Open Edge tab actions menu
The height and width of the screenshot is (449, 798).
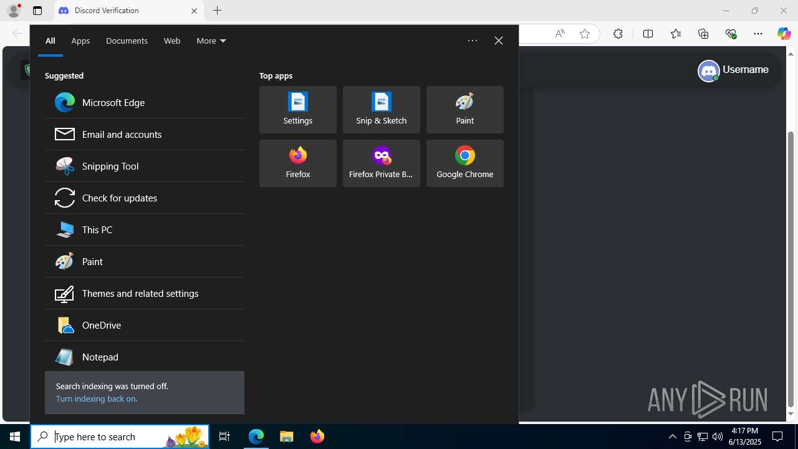[37, 11]
